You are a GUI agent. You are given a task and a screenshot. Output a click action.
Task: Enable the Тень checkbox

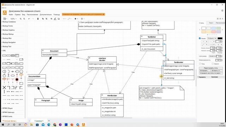200,64
